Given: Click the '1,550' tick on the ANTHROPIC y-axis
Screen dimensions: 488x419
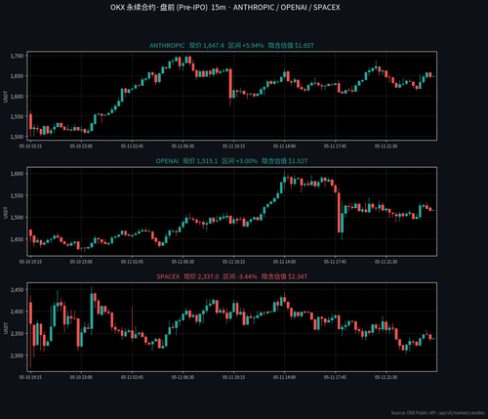Looking at the screenshot, I should click(x=17, y=116).
